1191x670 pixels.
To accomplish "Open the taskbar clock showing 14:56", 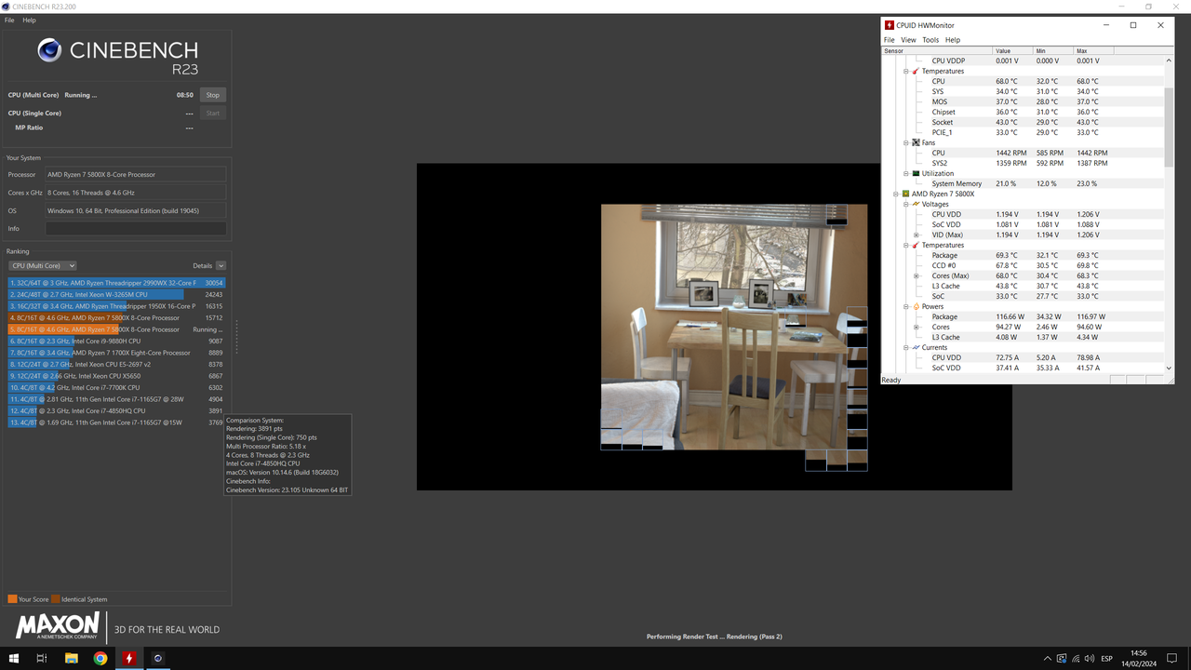I will [1137, 659].
